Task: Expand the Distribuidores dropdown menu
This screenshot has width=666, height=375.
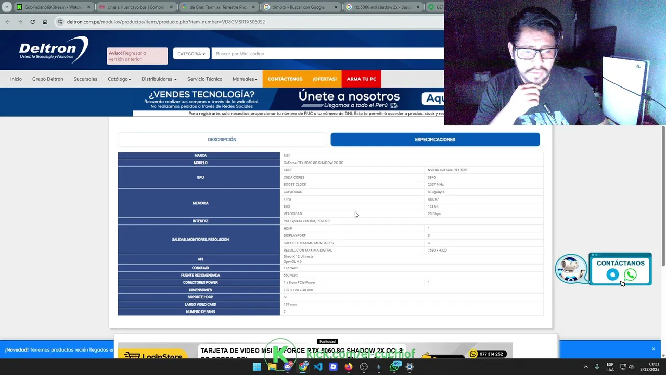Action: [159, 79]
